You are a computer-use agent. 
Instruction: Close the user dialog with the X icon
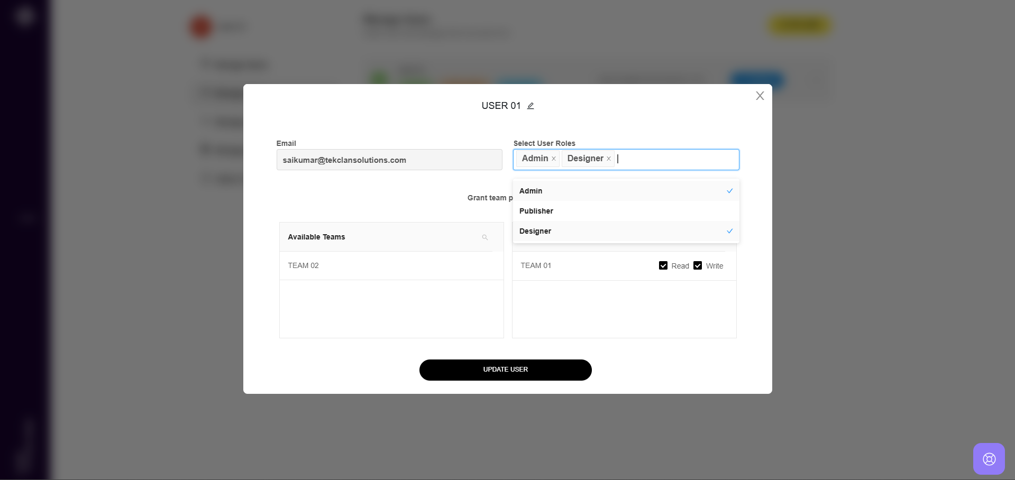pos(760,96)
